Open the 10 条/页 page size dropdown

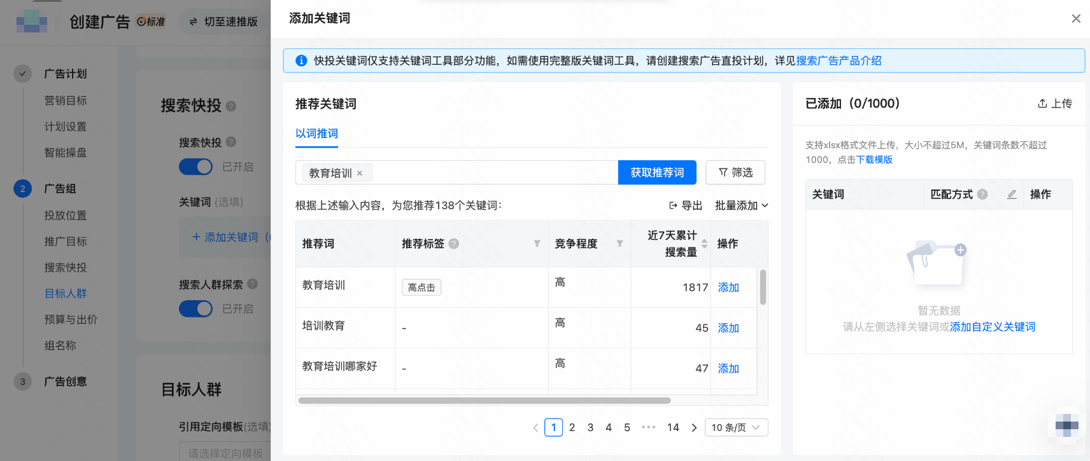736,427
